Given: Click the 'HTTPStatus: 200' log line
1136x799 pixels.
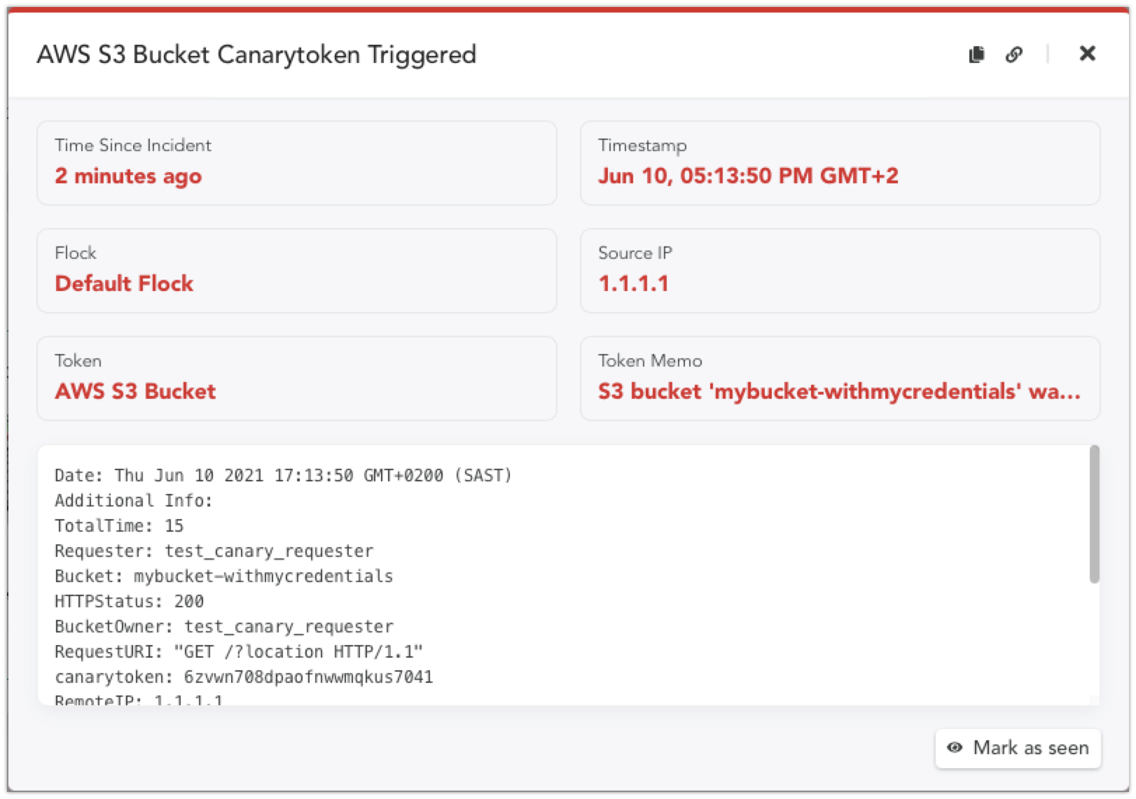Looking at the screenshot, I should [129, 602].
